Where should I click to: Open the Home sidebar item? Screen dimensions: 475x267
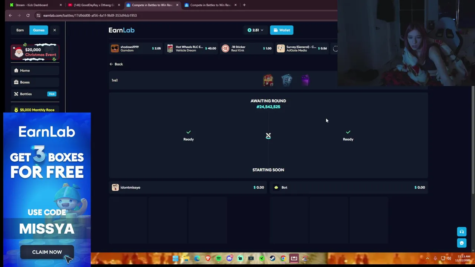coord(35,70)
